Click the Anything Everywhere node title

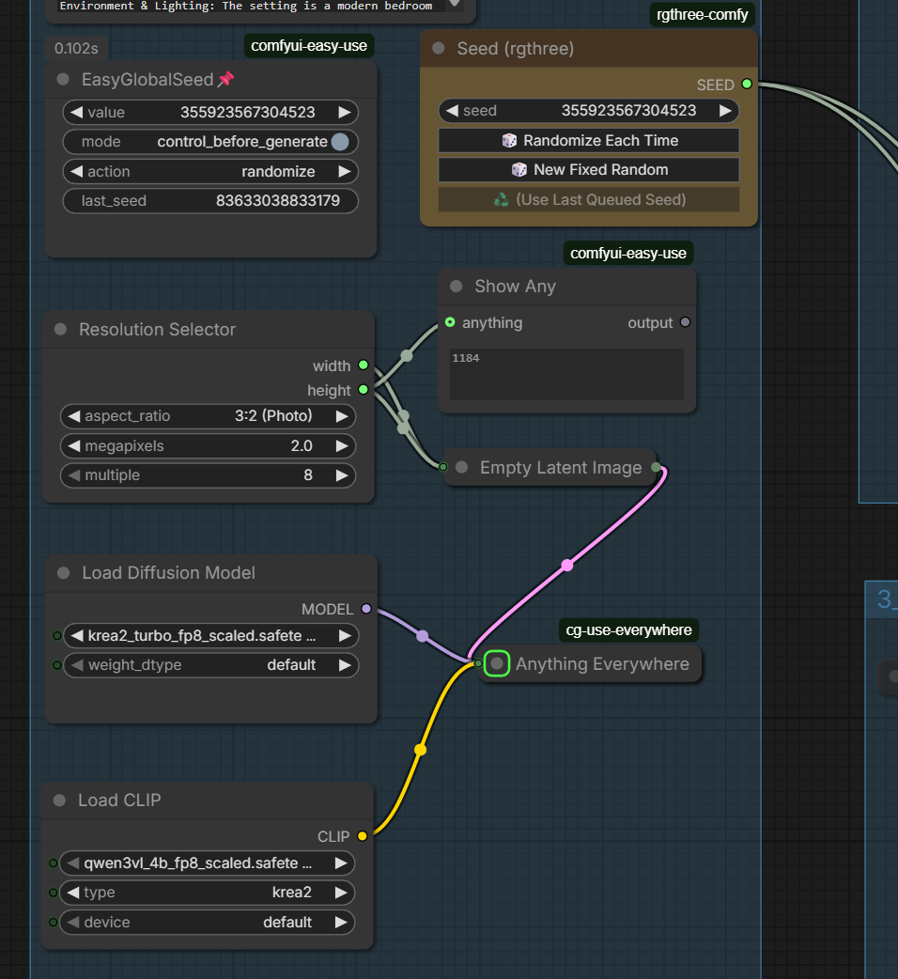[x=602, y=663]
